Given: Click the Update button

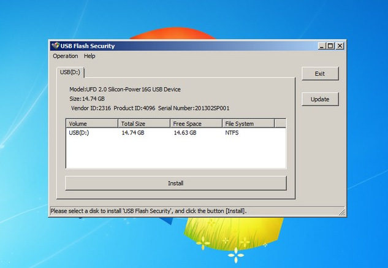Looking at the screenshot, I should (x=320, y=99).
